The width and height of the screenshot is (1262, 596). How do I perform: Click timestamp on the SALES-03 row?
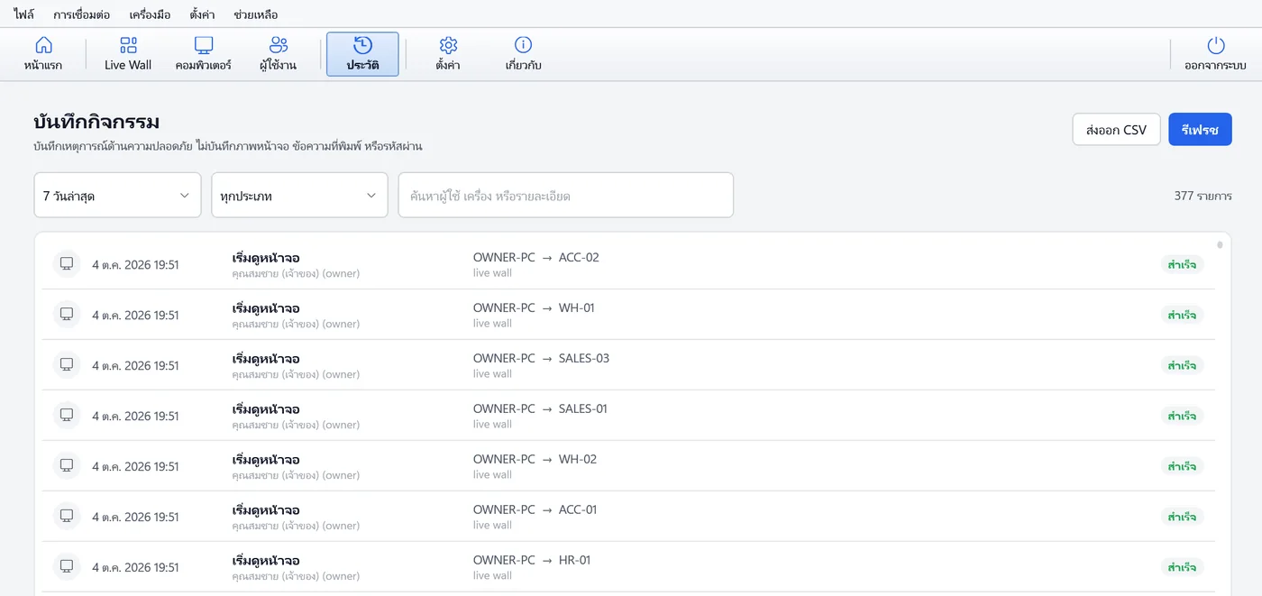[x=135, y=365]
